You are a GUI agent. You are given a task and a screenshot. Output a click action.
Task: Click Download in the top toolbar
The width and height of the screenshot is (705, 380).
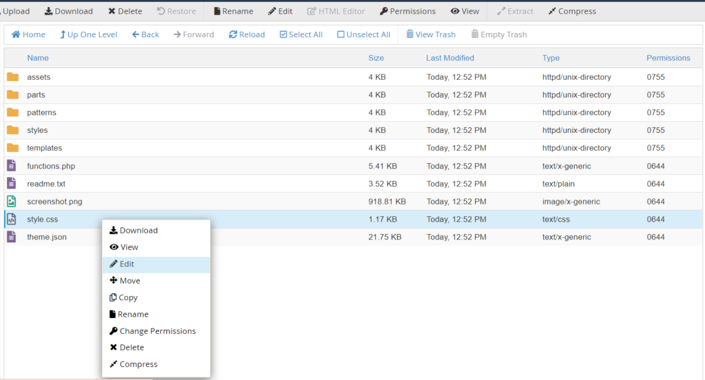pyautogui.click(x=68, y=11)
